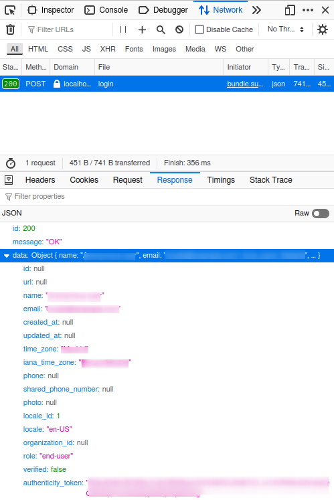
Task: Open the Request details tab
Action: coord(128,180)
